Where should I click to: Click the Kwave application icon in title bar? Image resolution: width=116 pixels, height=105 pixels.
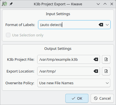(x=5, y=4)
